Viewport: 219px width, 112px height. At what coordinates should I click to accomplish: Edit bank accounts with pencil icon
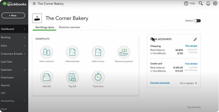pos(195,39)
